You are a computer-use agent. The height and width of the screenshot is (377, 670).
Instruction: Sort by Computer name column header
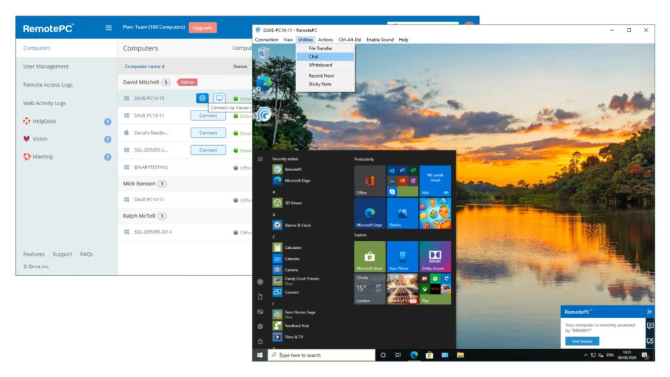pos(145,66)
